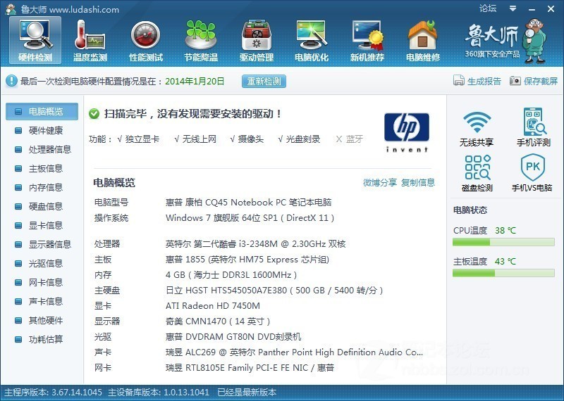Open the 论坛 forum link
564x401 pixels.
coord(488,8)
